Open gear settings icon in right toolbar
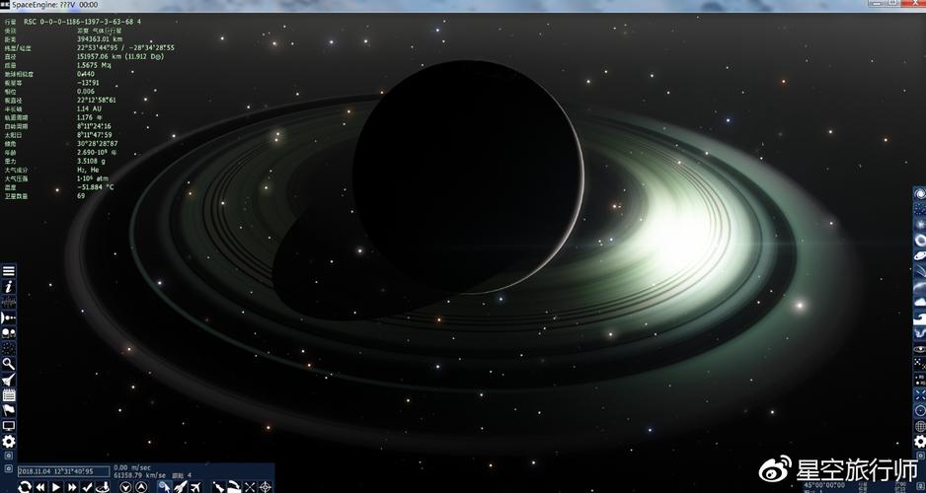 [x=920, y=441]
